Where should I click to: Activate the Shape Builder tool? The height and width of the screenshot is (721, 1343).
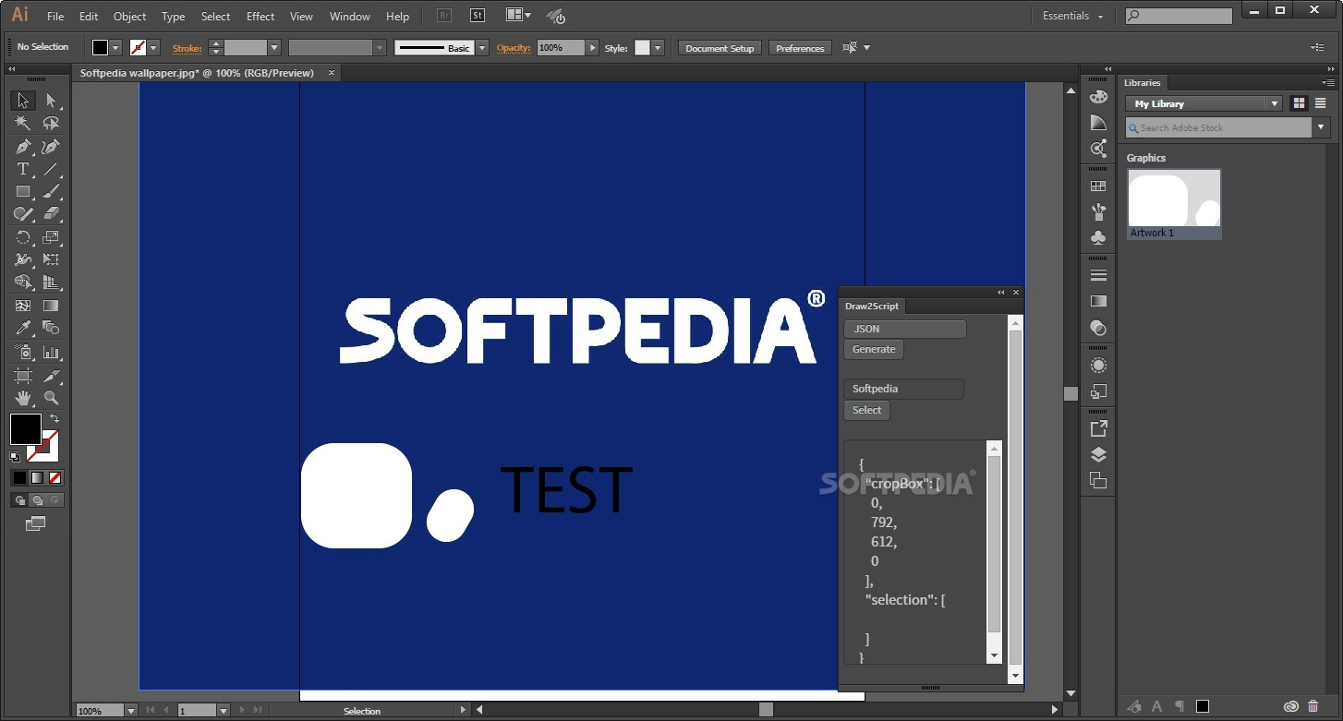pos(23,282)
